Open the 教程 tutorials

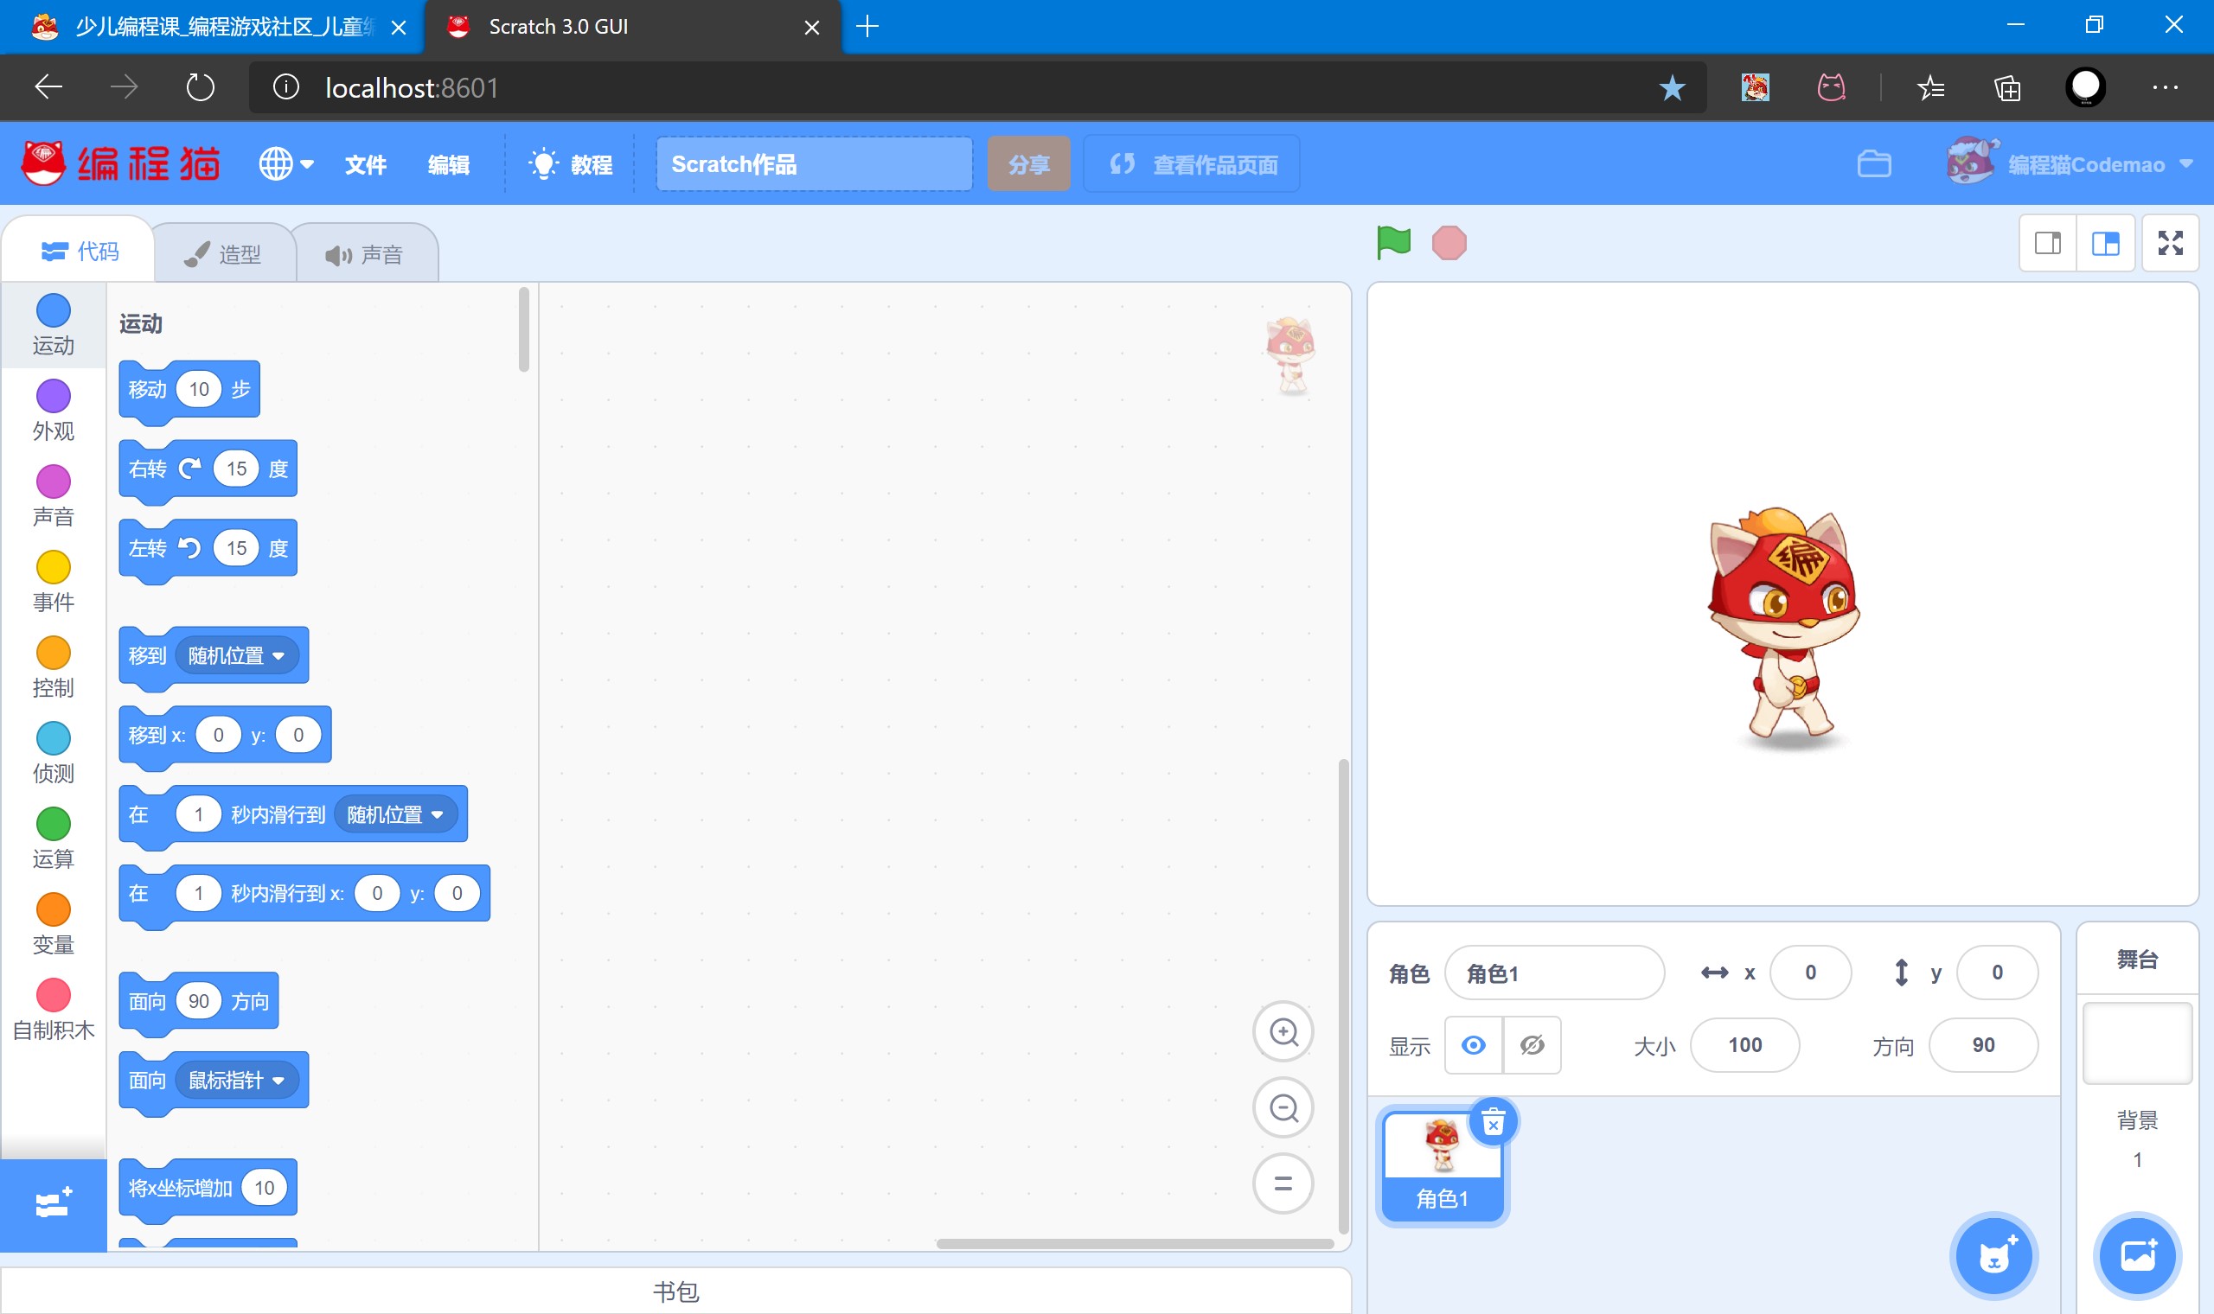coord(570,165)
